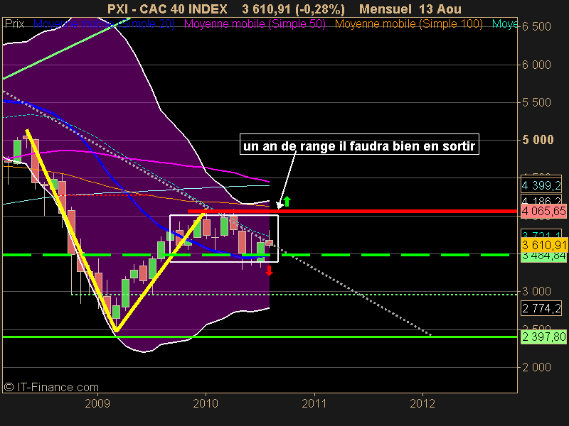Click the 'Prix' legend label
The height and width of the screenshot is (426, 569).
click(x=14, y=24)
